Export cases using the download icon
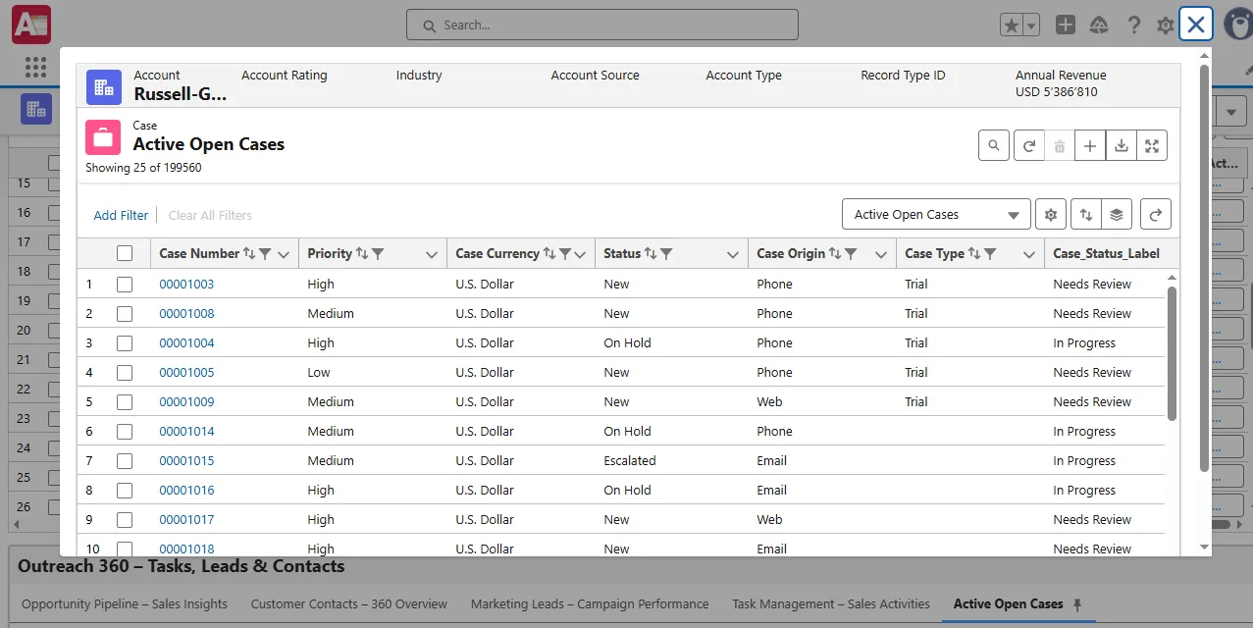1253x628 pixels. pyautogui.click(x=1122, y=145)
